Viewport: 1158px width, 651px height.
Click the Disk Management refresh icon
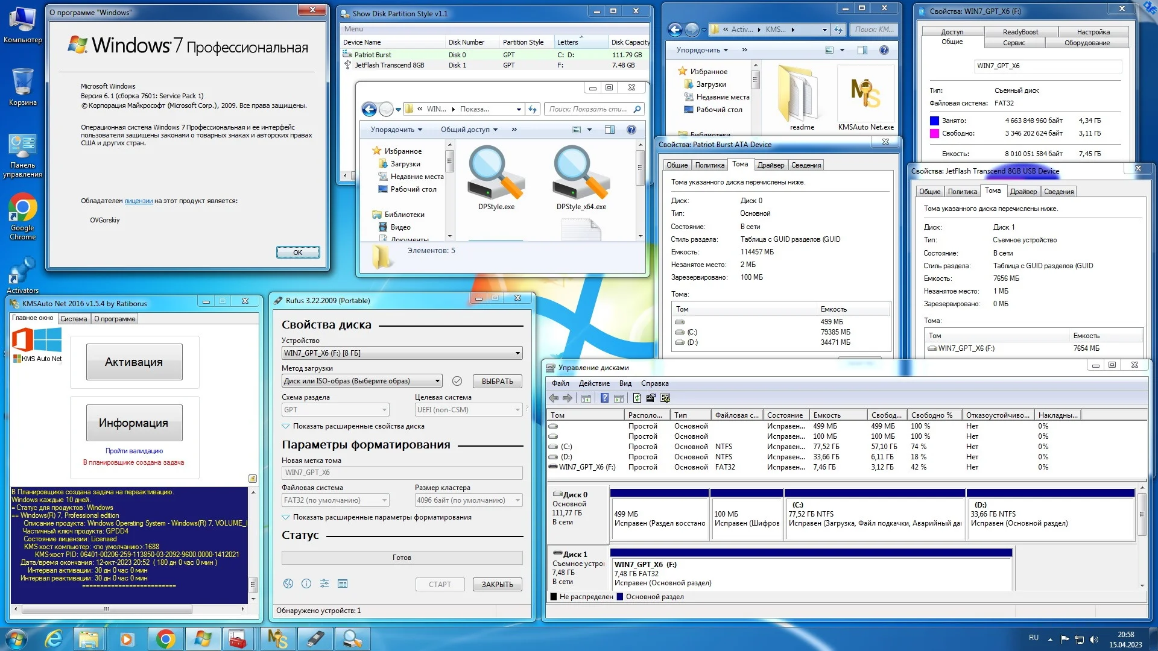pos(637,398)
